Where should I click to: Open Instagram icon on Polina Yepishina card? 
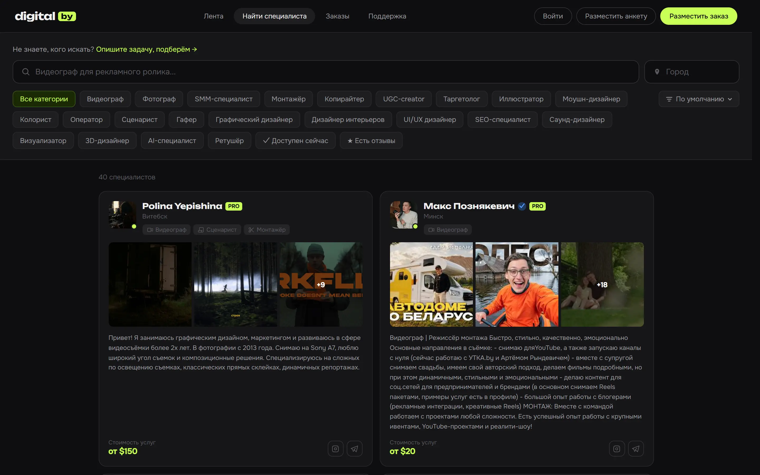coord(335,449)
